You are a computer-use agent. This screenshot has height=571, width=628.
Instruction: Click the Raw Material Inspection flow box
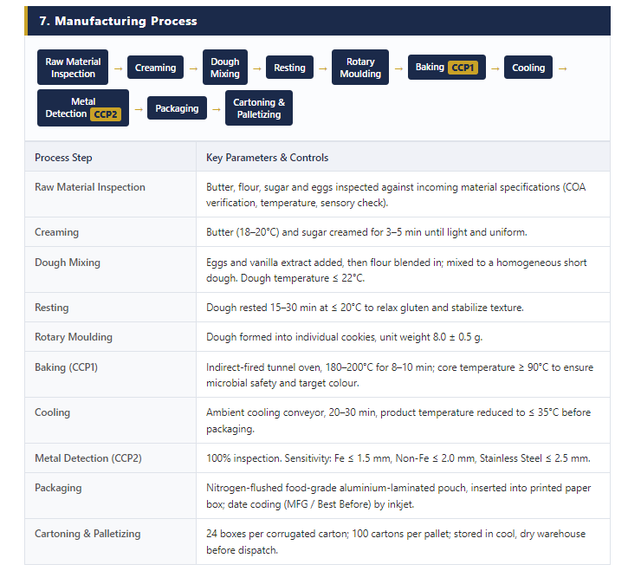[73, 68]
